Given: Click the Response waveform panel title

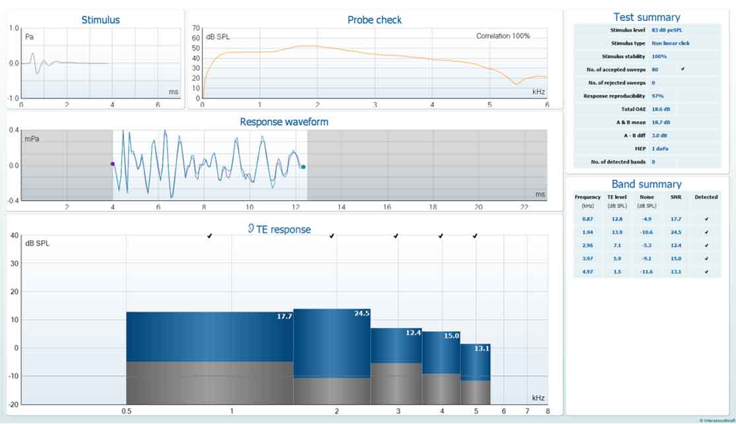Looking at the screenshot, I should pyautogui.click(x=284, y=122).
